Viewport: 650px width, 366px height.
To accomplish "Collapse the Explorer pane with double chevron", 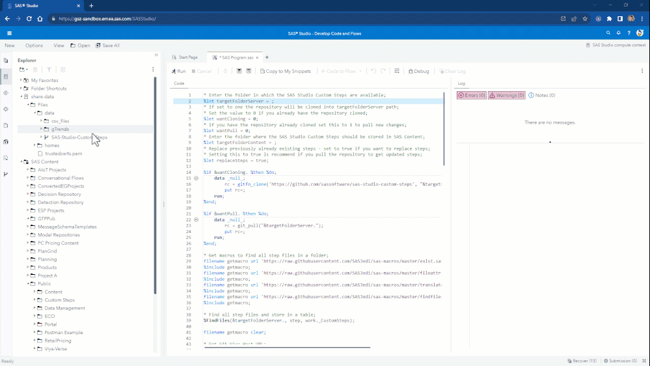I will (156, 55).
